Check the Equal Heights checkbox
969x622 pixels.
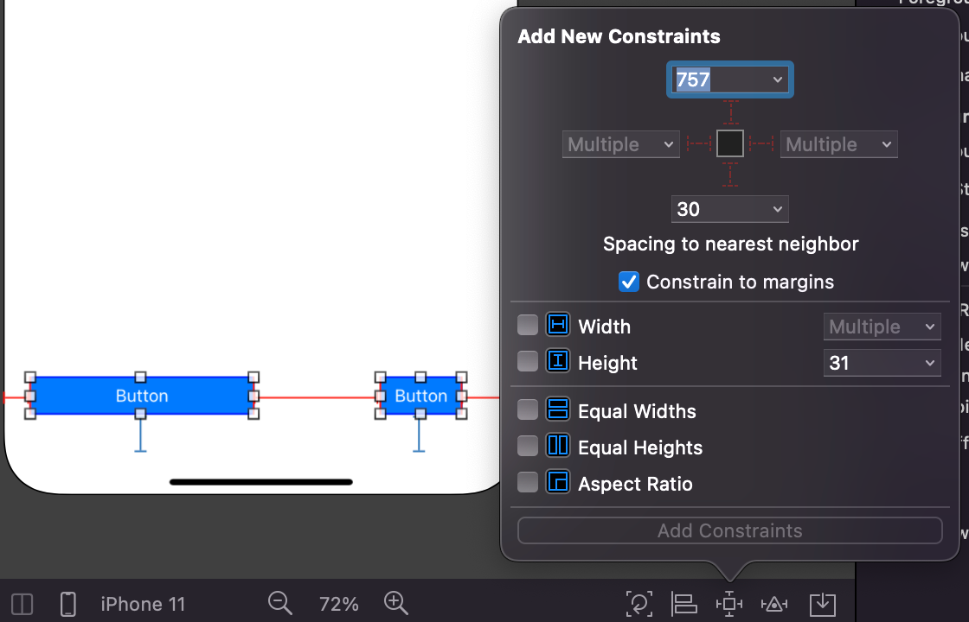[528, 447]
